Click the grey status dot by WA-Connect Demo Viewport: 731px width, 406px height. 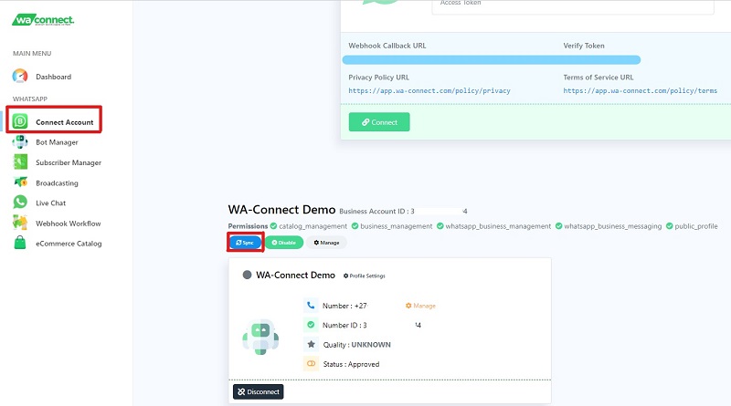point(247,275)
